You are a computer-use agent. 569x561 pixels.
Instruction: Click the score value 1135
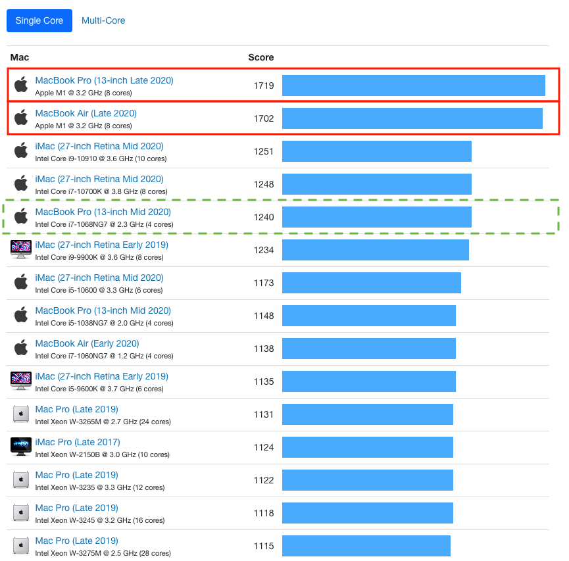[x=264, y=381]
